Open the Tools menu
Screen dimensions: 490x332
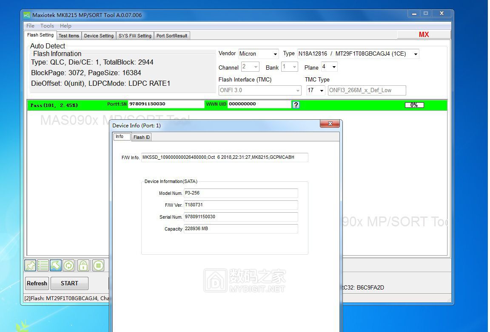[x=47, y=25]
